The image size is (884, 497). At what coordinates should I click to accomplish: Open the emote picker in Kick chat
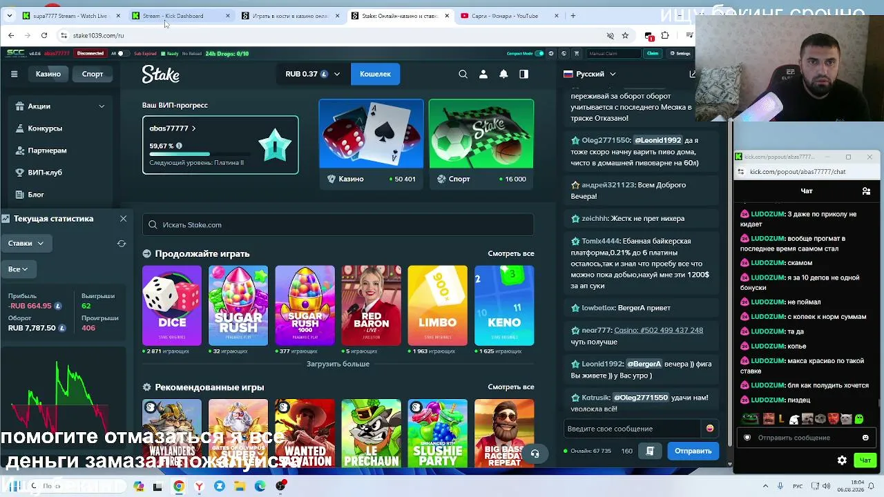(865, 438)
